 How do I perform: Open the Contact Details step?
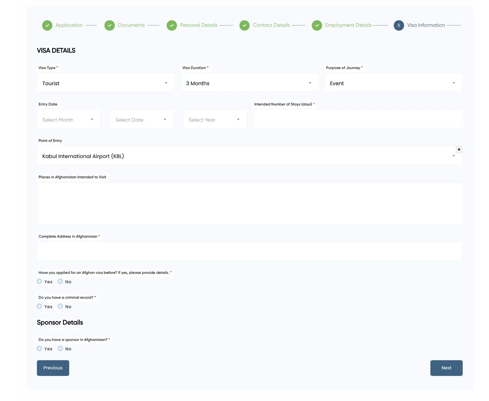[271, 25]
